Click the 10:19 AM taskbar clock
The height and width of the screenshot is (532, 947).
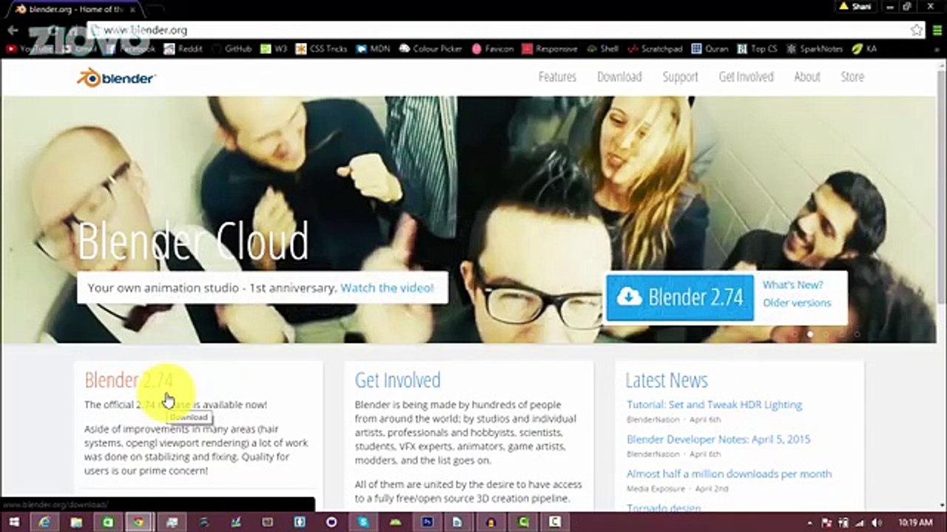(x=914, y=522)
